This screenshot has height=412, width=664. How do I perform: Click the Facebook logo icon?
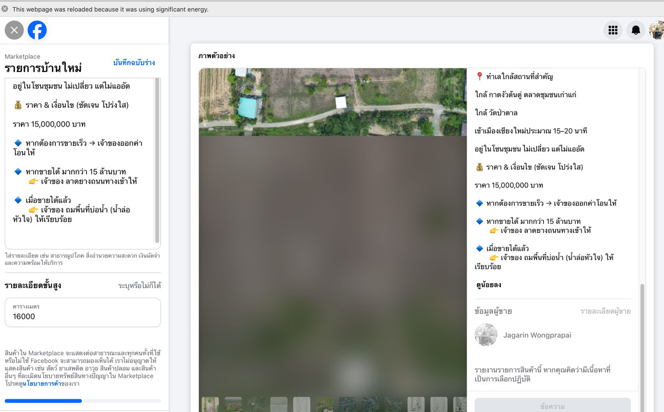[37, 30]
